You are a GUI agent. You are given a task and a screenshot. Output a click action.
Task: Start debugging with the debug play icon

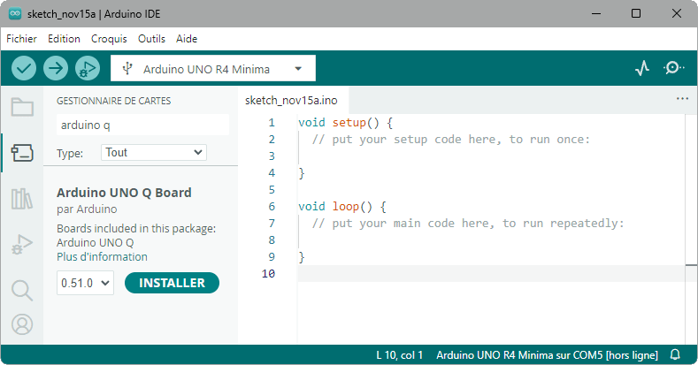pos(87,68)
